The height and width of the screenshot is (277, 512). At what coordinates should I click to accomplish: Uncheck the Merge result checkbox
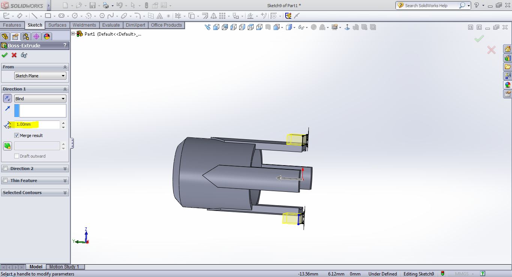point(16,135)
